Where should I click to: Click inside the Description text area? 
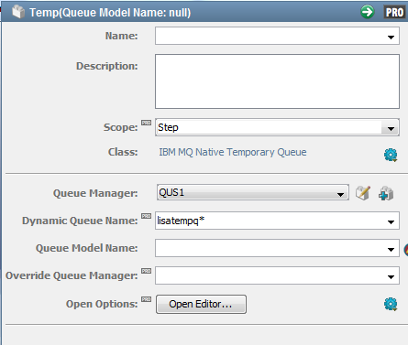[x=277, y=81]
